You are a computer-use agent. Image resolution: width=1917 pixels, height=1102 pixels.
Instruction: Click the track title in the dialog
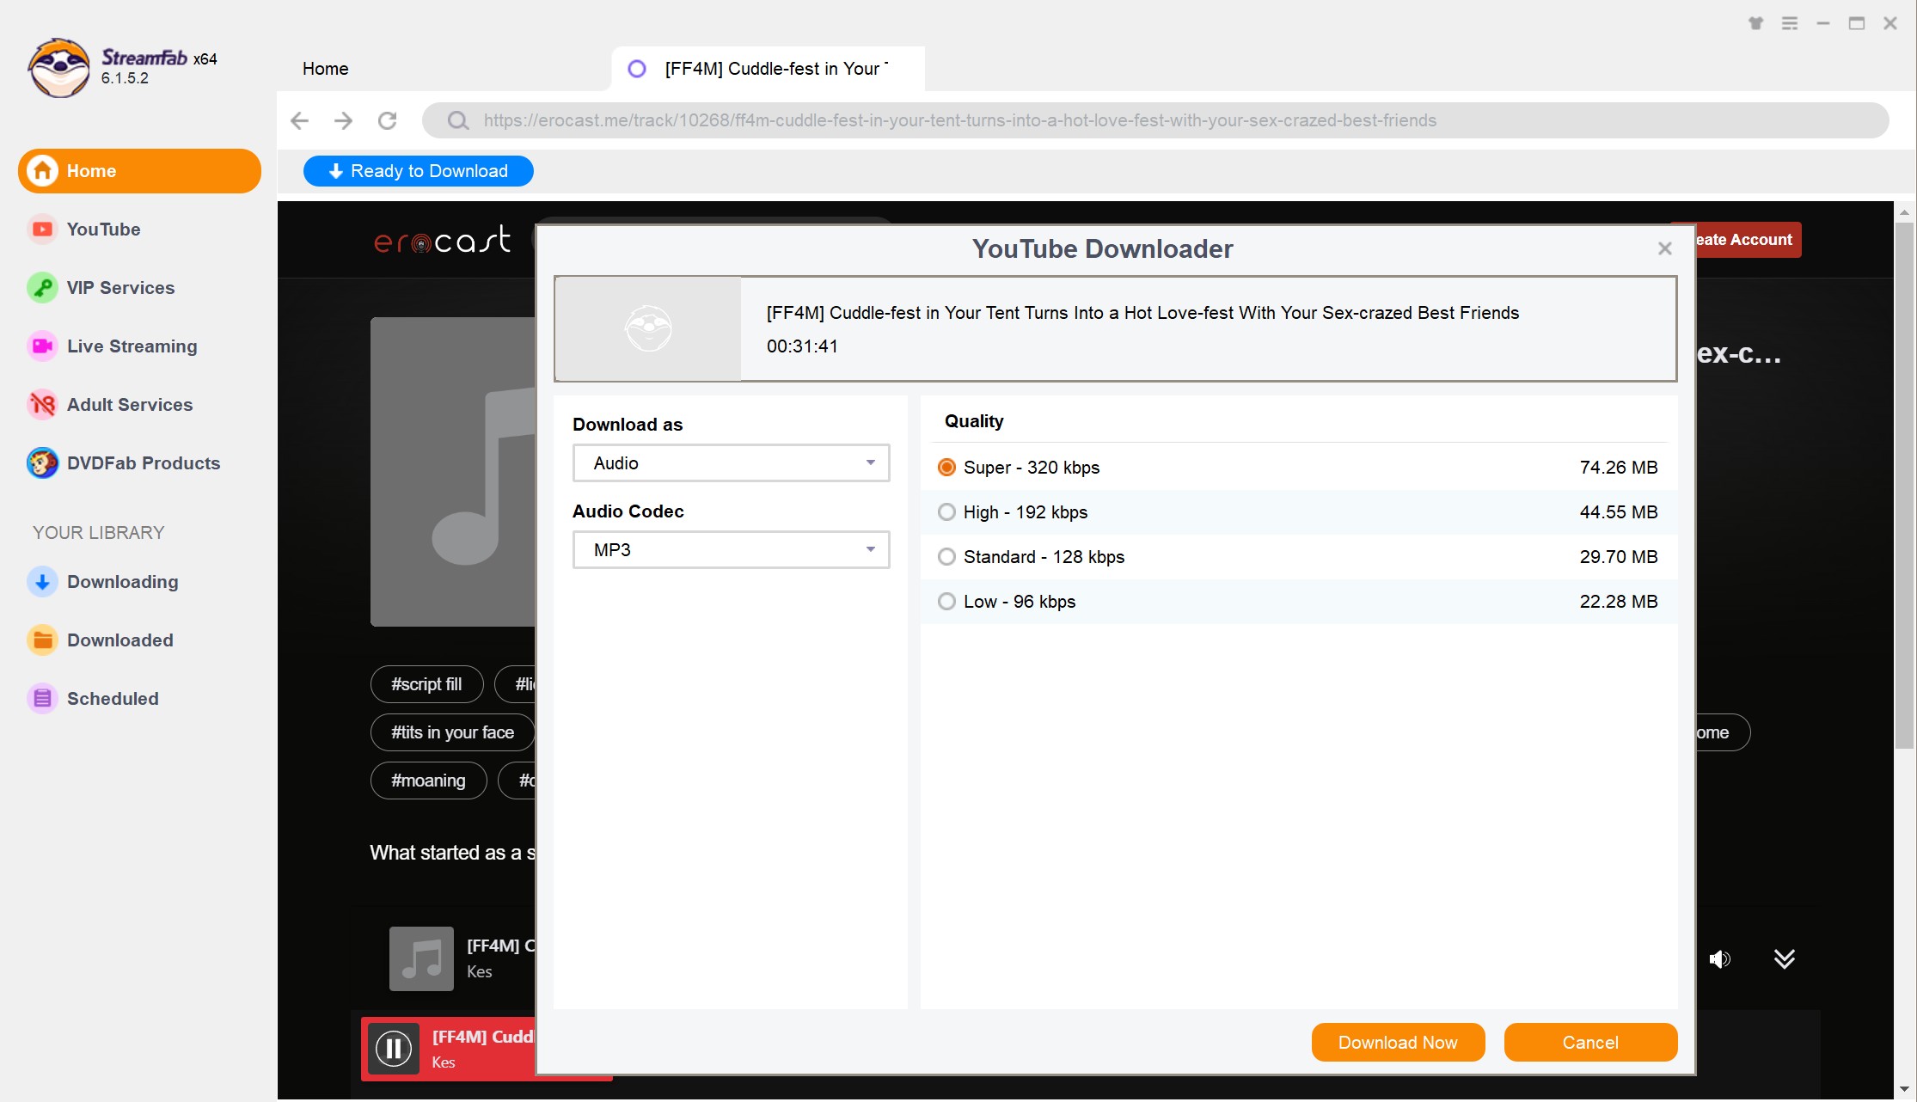tap(1142, 313)
